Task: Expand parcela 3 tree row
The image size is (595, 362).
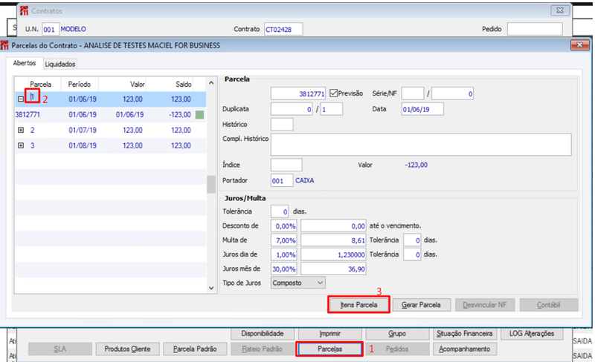Action: 21,145
